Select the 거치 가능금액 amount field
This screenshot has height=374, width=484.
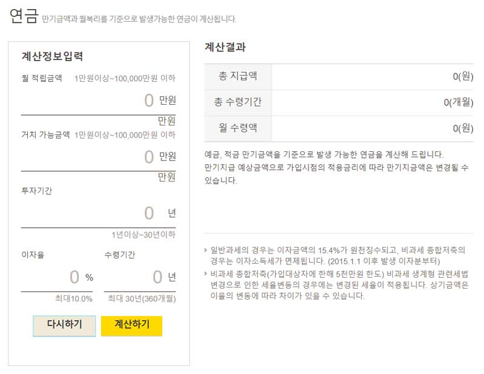(109, 157)
